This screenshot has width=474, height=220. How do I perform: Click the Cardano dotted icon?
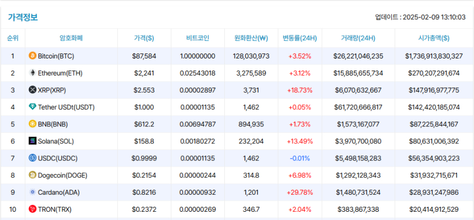(32, 192)
